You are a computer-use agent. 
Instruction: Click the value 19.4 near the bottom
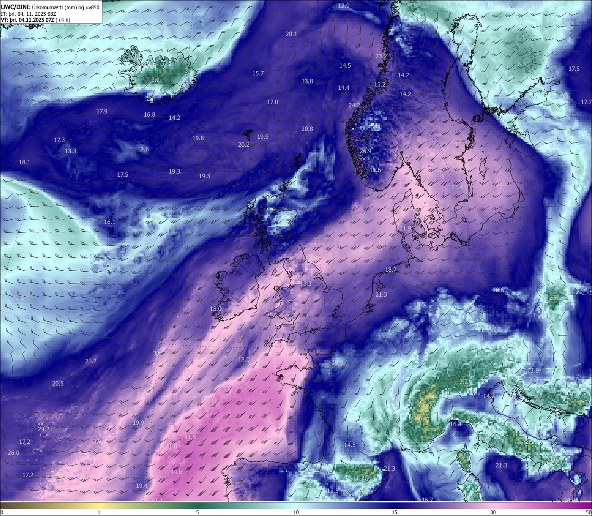pyautogui.click(x=142, y=485)
